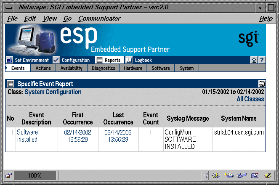Switch to the System subtab
The width and height of the screenshot is (279, 185).
(x=187, y=68)
